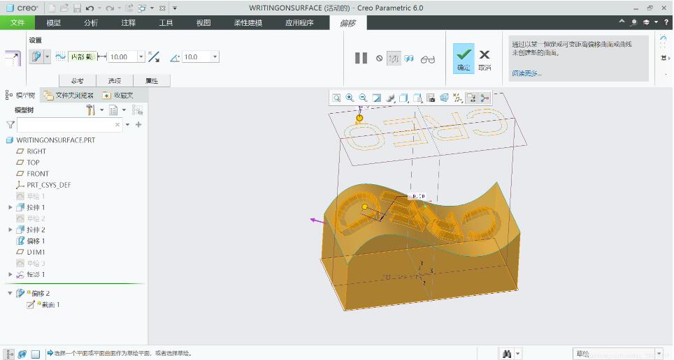This screenshot has width=674, height=360.
Task: Open tree settings hammer icon in model tree
Action: [x=90, y=110]
